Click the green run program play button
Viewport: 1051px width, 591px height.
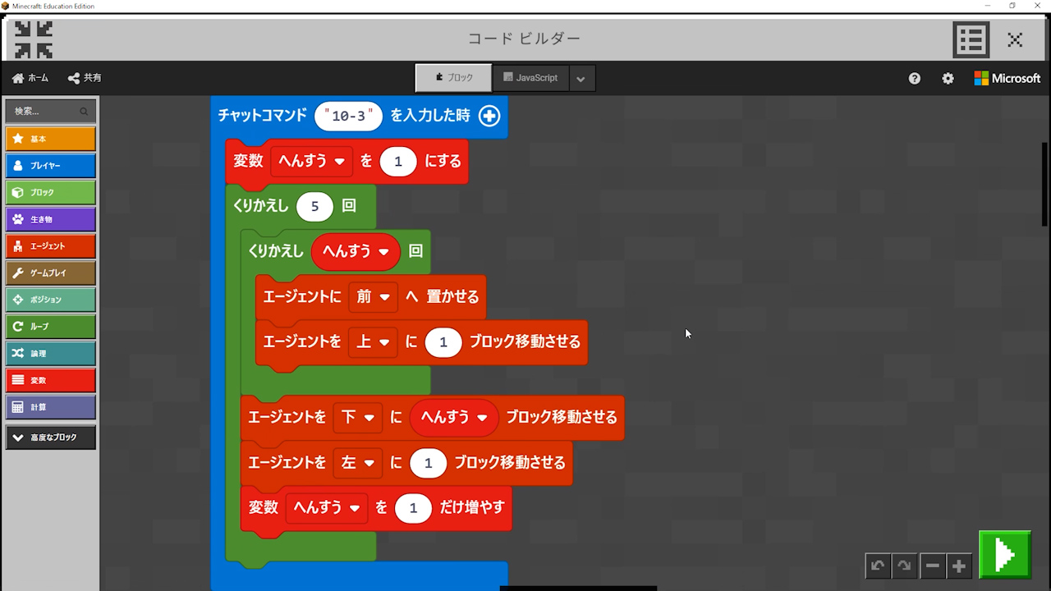pos(1004,555)
